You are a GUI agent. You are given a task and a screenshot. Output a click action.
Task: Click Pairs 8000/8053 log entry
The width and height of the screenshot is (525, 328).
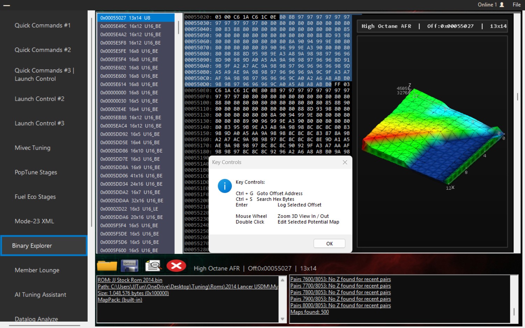point(341,305)
